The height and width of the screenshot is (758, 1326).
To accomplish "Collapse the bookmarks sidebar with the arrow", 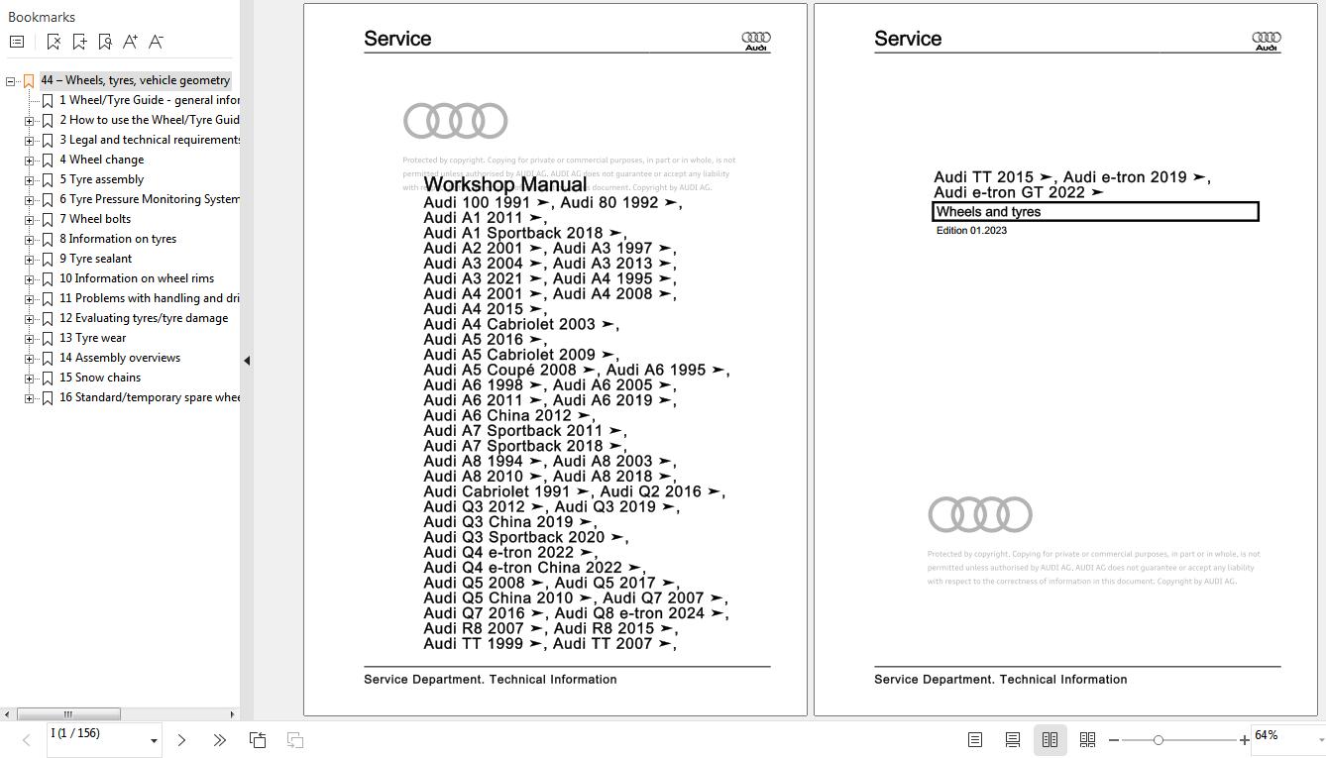I will (x=247, y=360).
